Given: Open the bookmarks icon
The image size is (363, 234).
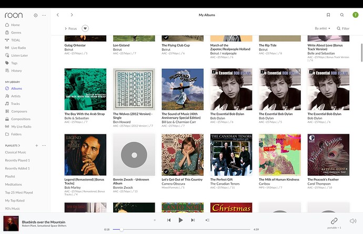Looking at the screenshot, I should (328, 15).
